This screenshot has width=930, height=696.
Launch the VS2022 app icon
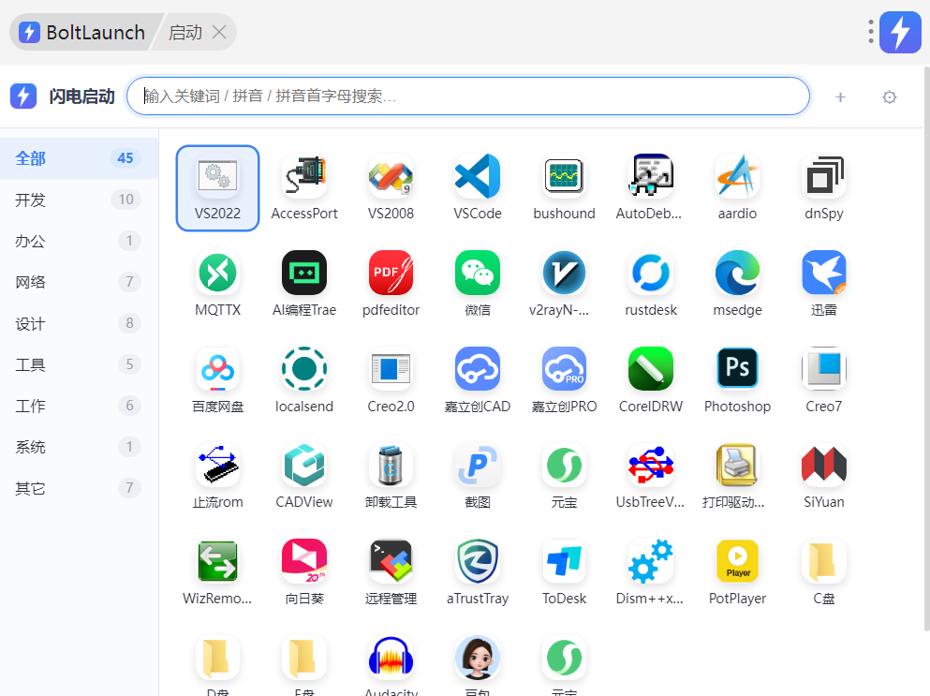(217, 187)
